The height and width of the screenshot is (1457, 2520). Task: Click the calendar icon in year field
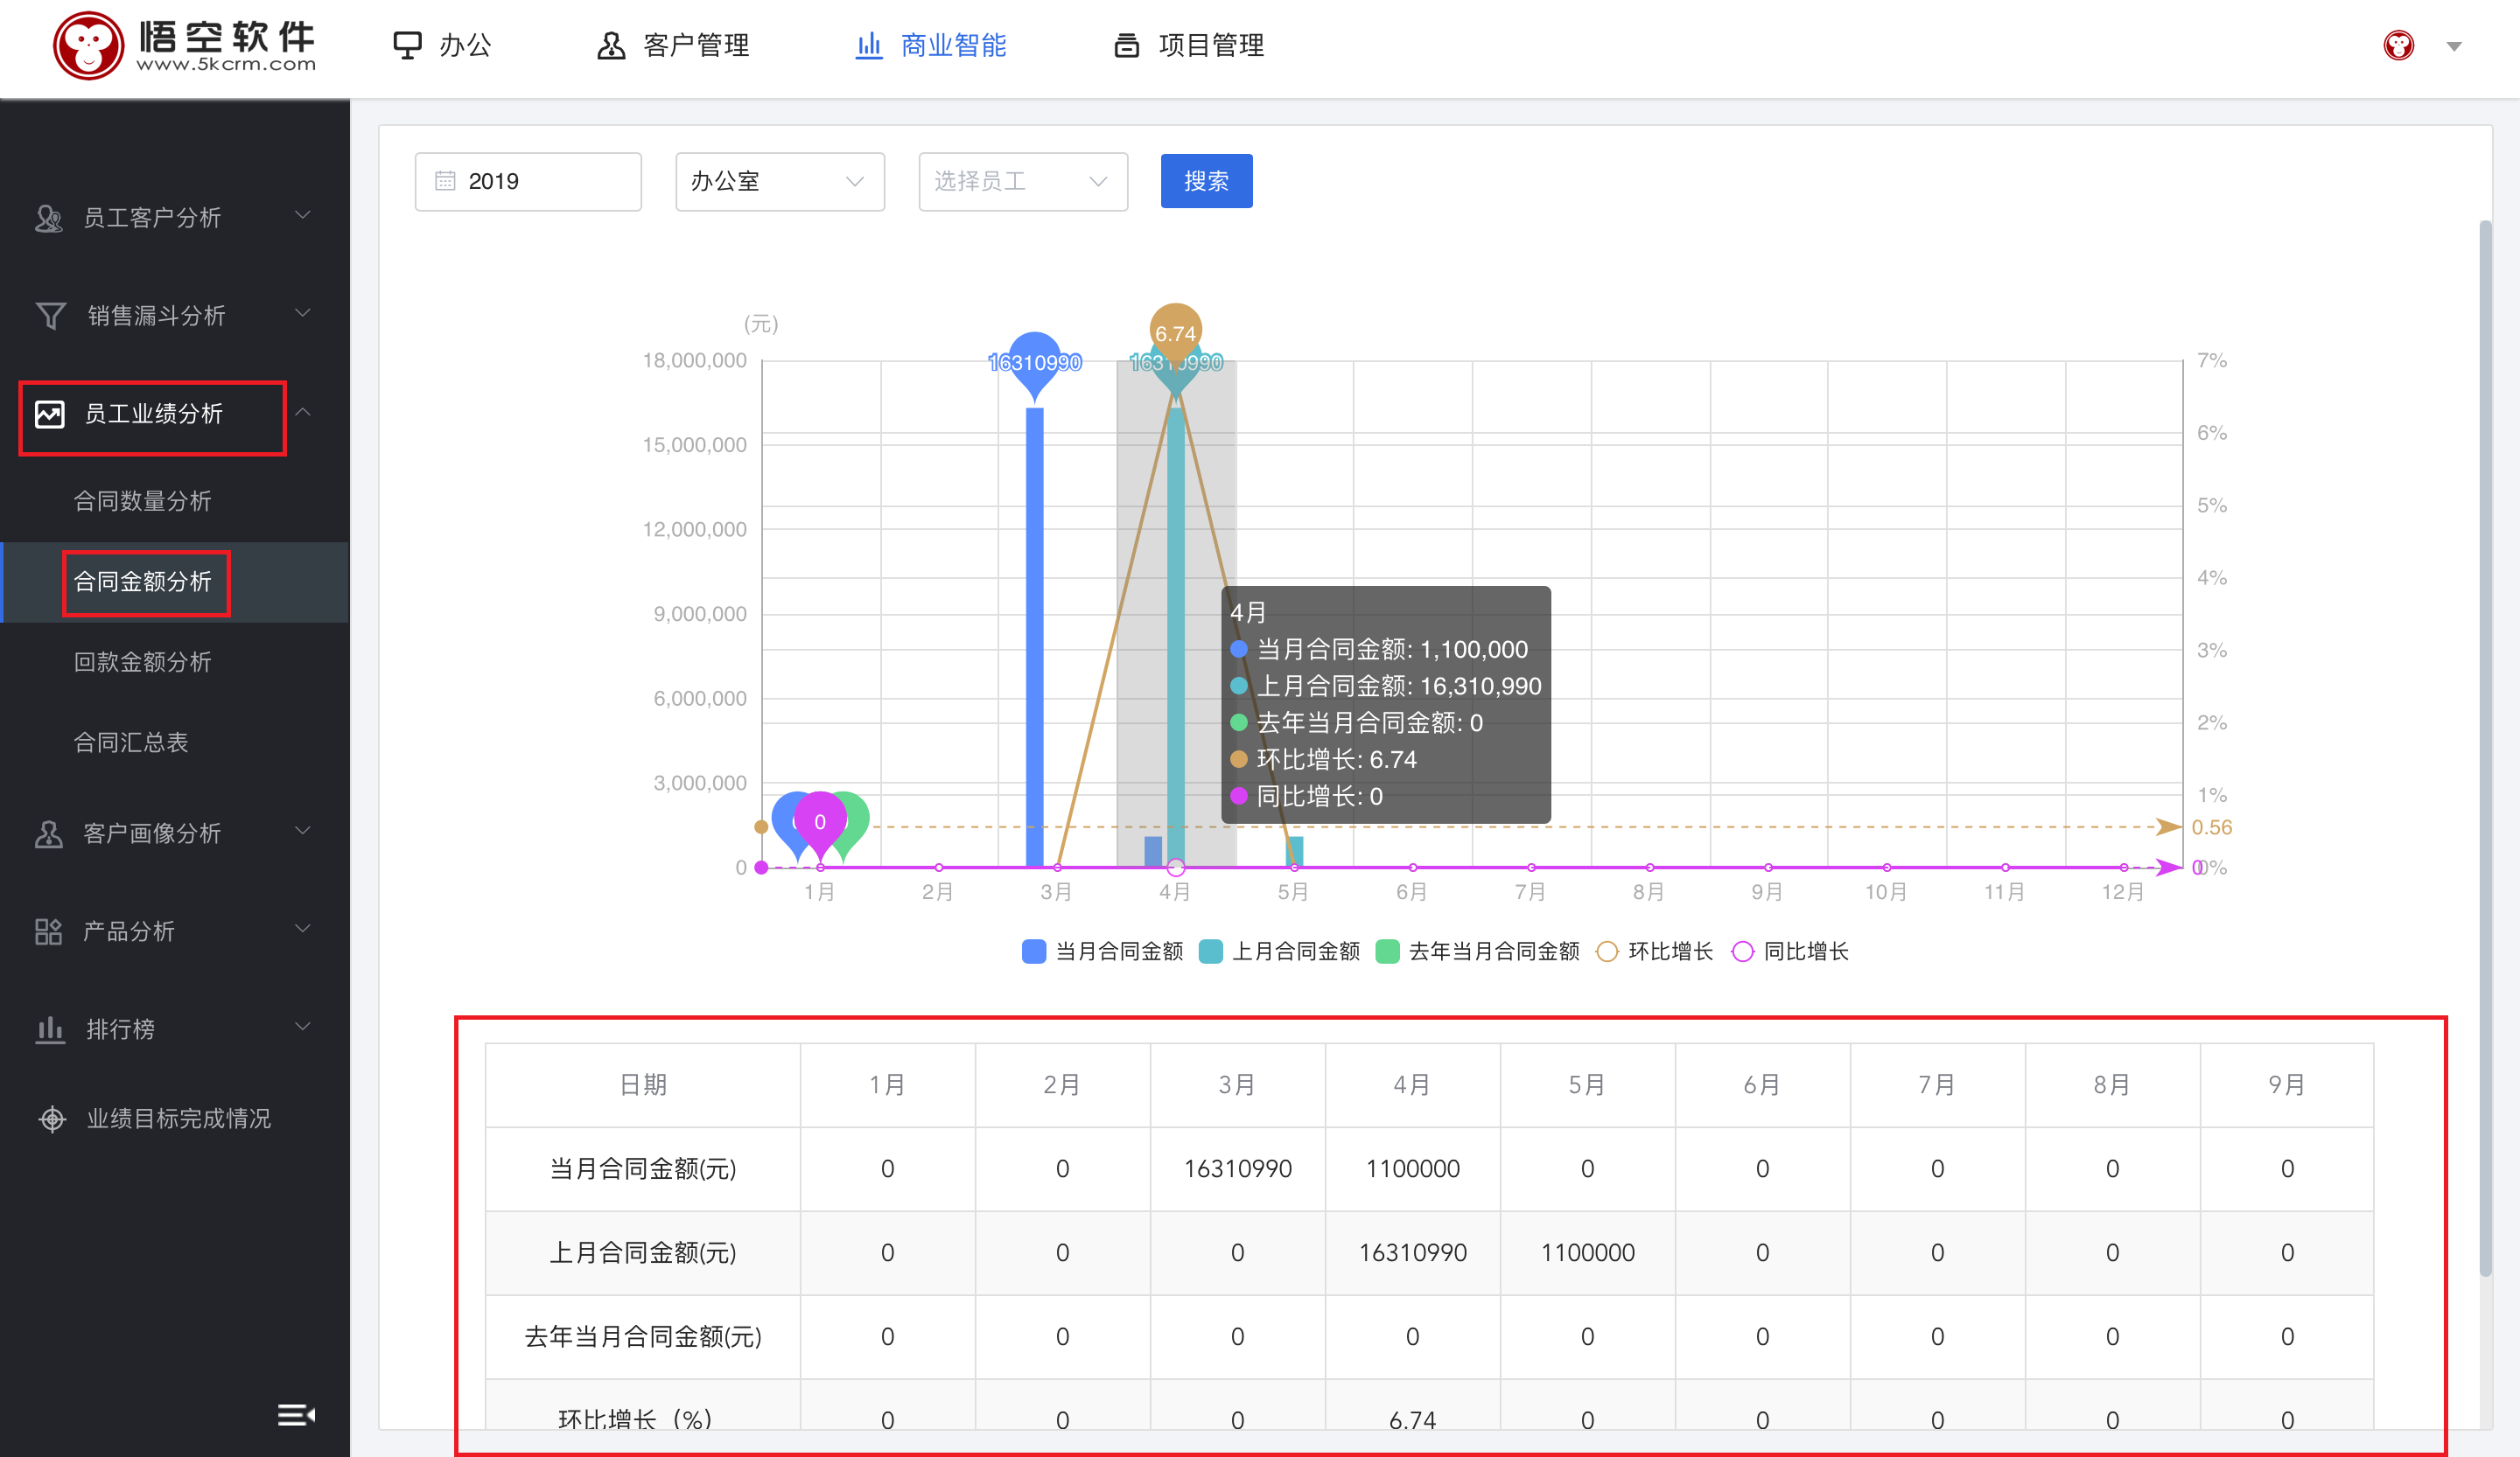tap(445, 181)
